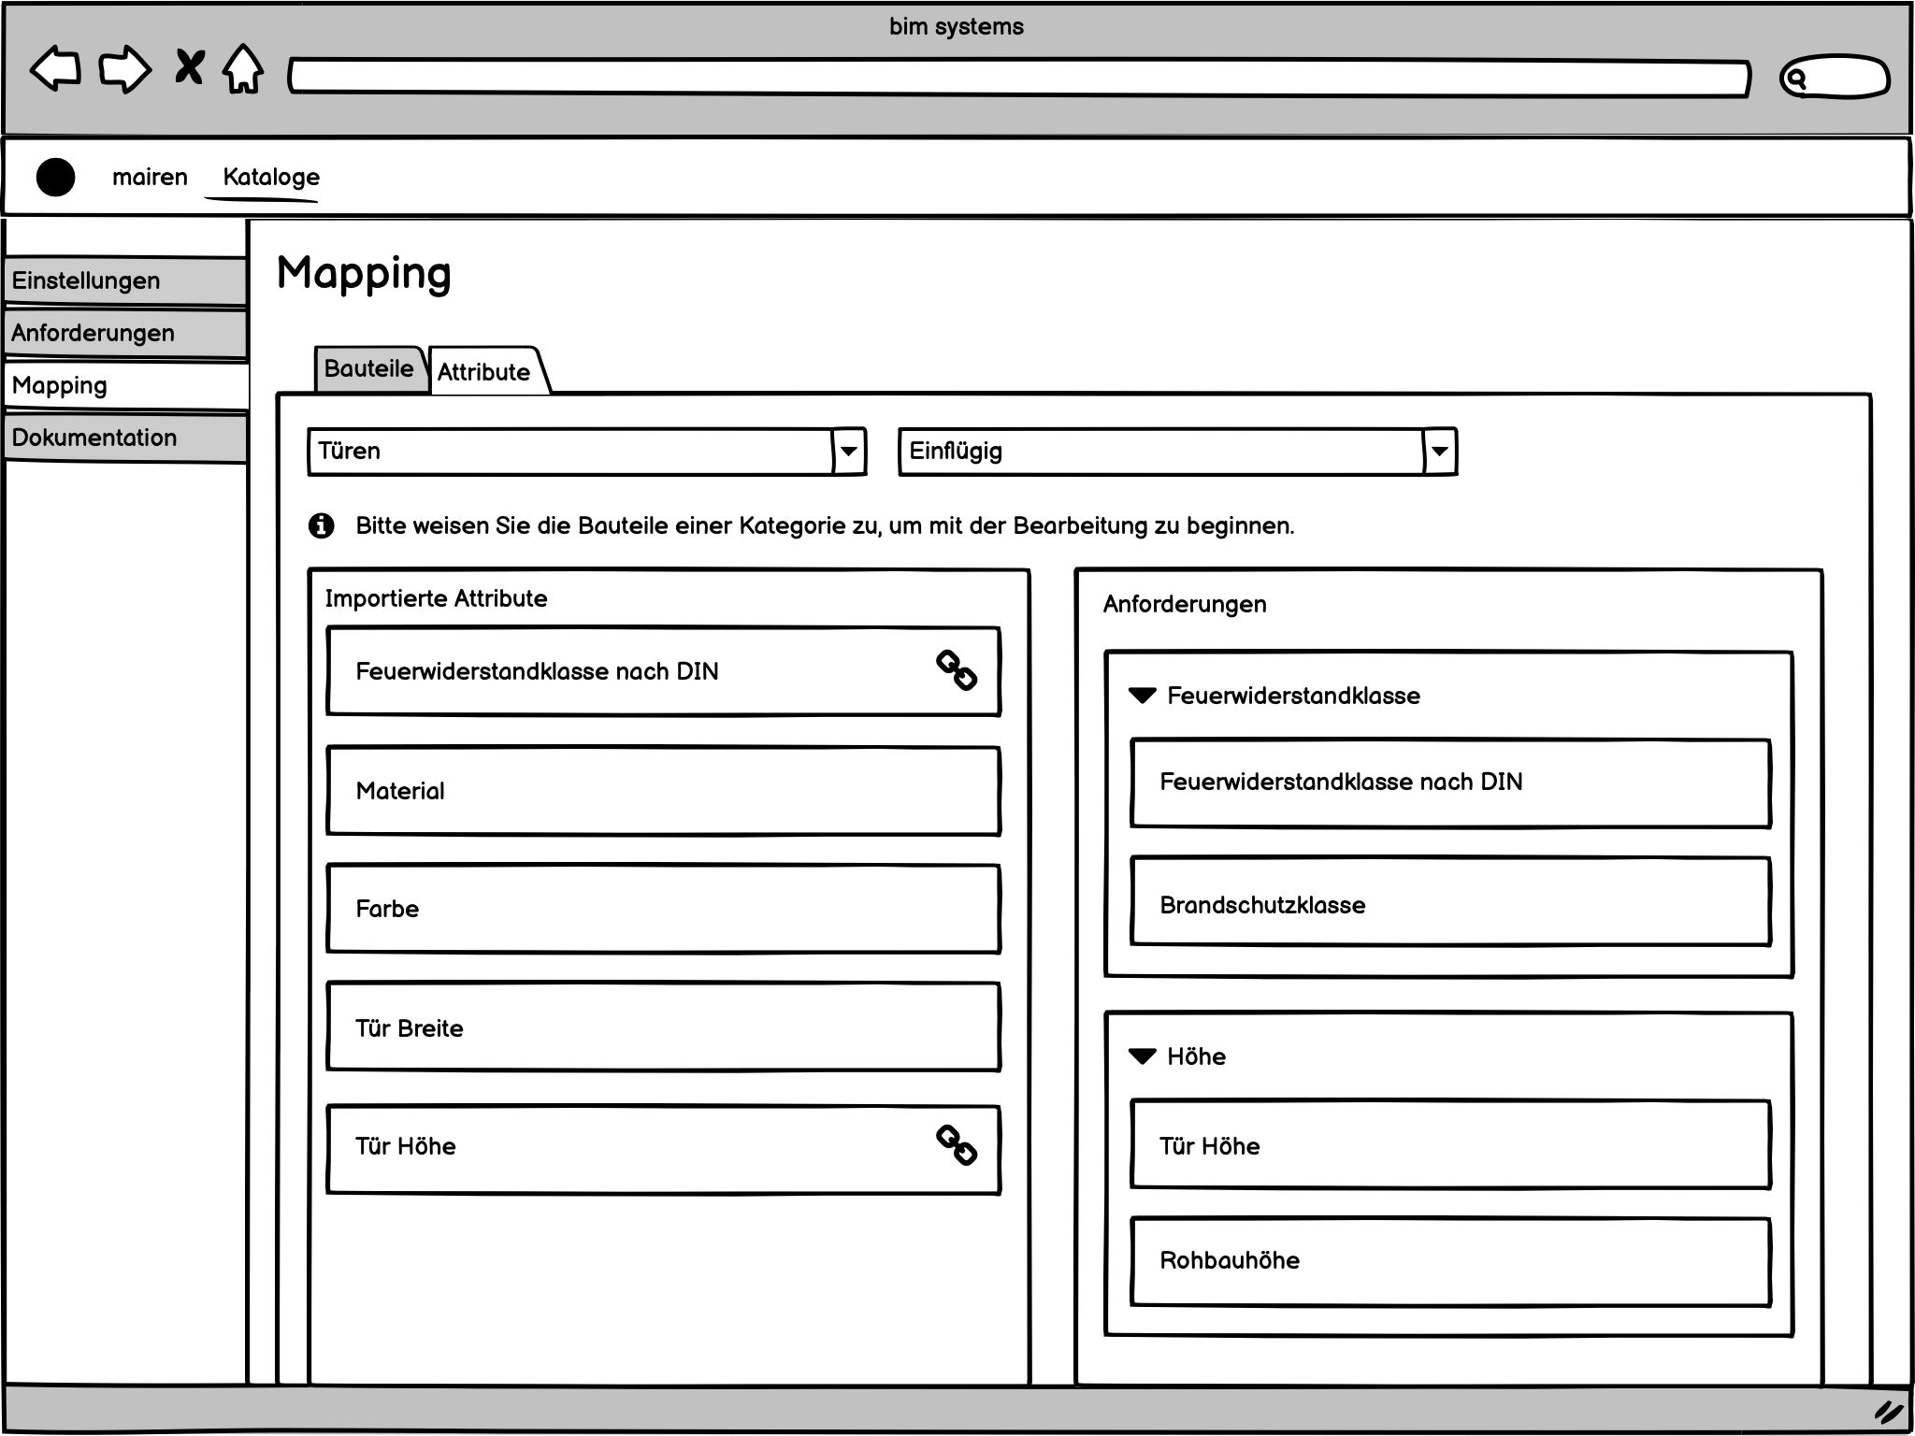Go to browser home icon
This screenshot has height=1436, width=1915.
[x=243, y=69]
